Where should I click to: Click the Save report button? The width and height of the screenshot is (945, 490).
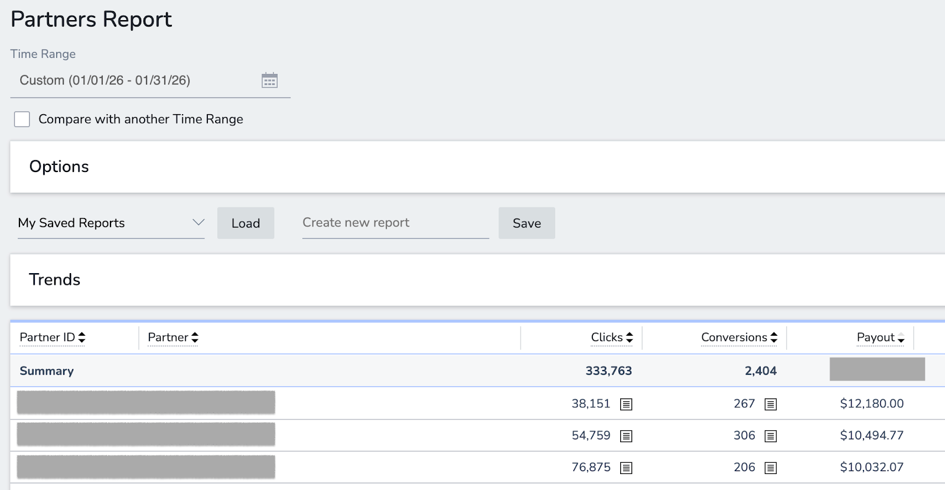527,223
